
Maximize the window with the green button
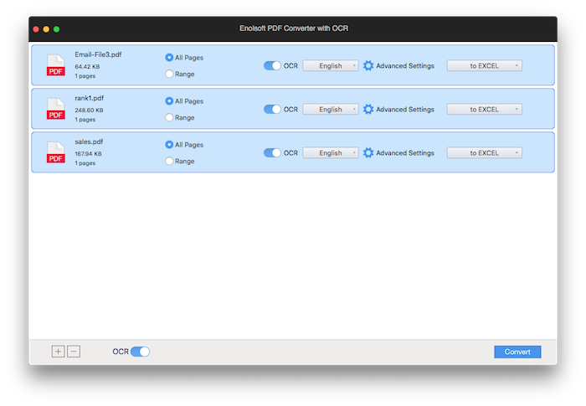[x=56, y=28]
